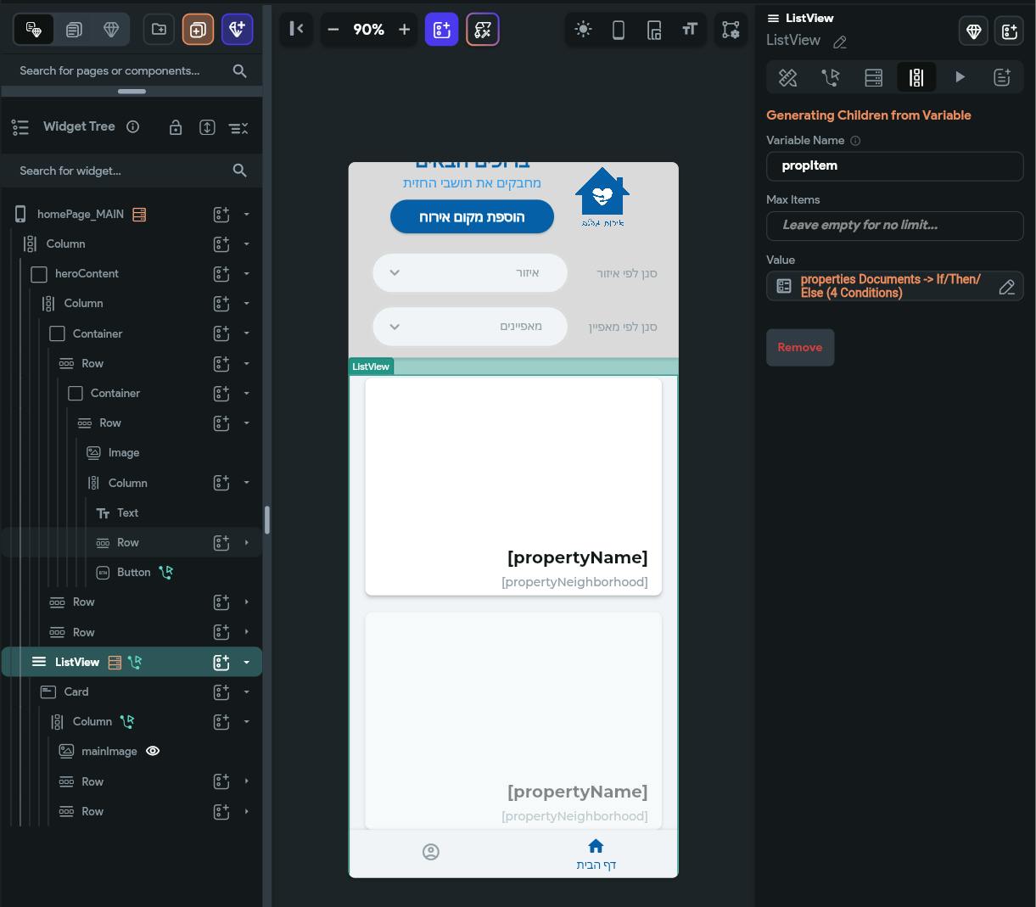Collapse the Card tree arrow
Screen dimensions: 1036x907
pyautogui.click(x=247, y=691)
